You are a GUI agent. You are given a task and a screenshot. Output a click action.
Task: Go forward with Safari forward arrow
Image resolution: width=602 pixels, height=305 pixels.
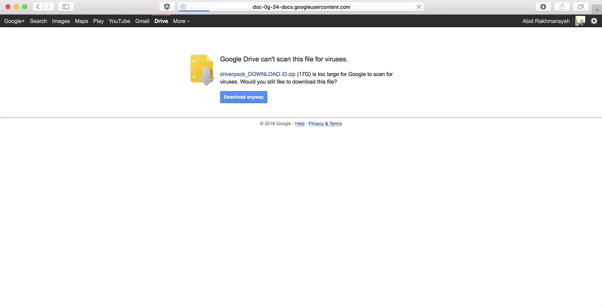[x=48, y=7]
